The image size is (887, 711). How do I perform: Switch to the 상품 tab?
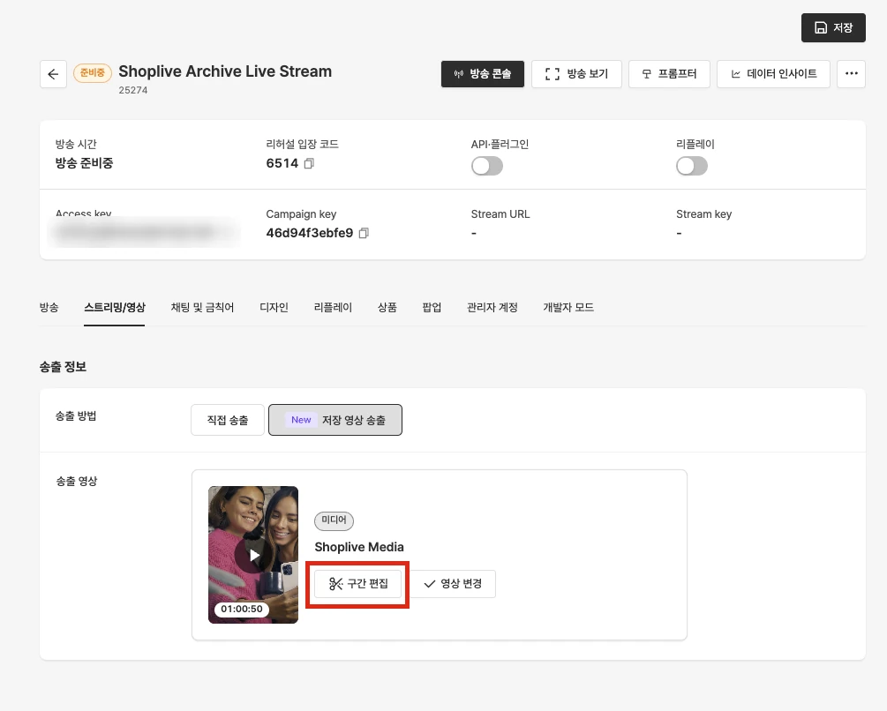point(387,308)
